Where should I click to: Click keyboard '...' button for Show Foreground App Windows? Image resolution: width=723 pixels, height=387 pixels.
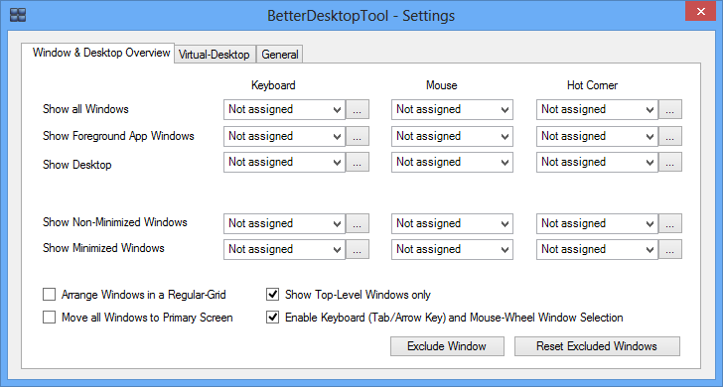point(358,136)
